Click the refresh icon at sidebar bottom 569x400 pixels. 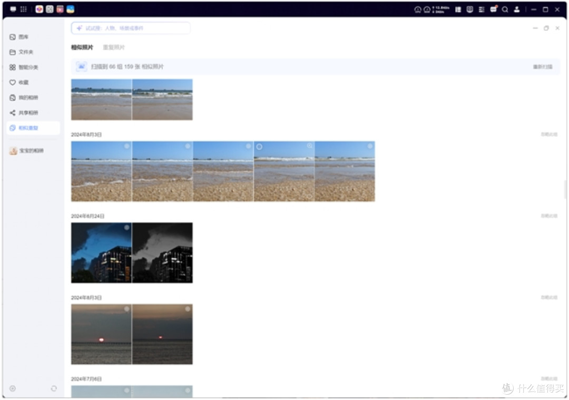(x=54, y=388)
